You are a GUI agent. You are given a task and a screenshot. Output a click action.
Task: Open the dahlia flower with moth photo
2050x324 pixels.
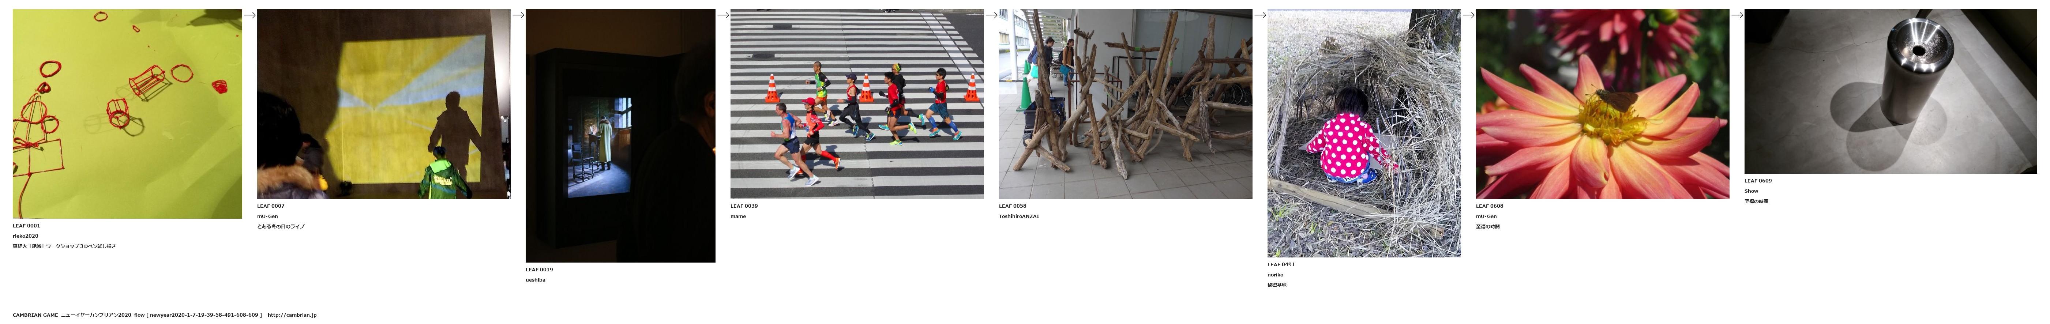pyautogui.click(x=1603, y=104)
